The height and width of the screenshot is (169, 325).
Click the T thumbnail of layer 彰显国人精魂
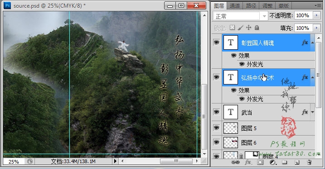point(230,42)
